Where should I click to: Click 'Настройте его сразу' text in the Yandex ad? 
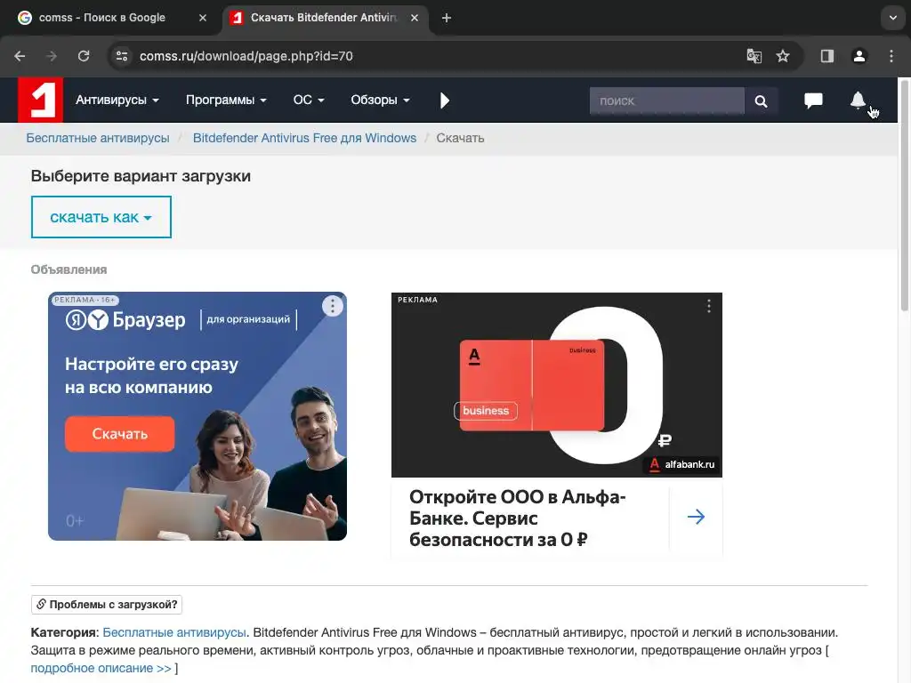click(151, 364)
